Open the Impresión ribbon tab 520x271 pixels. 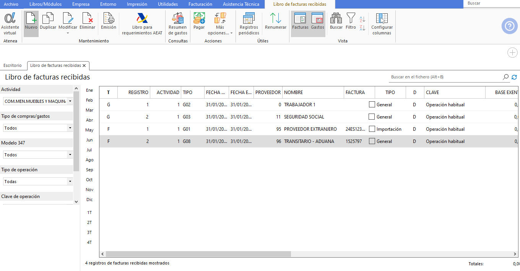(137, 4)
